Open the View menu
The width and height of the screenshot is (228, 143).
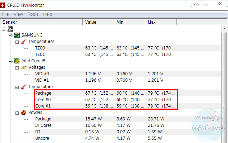(18, 14)
